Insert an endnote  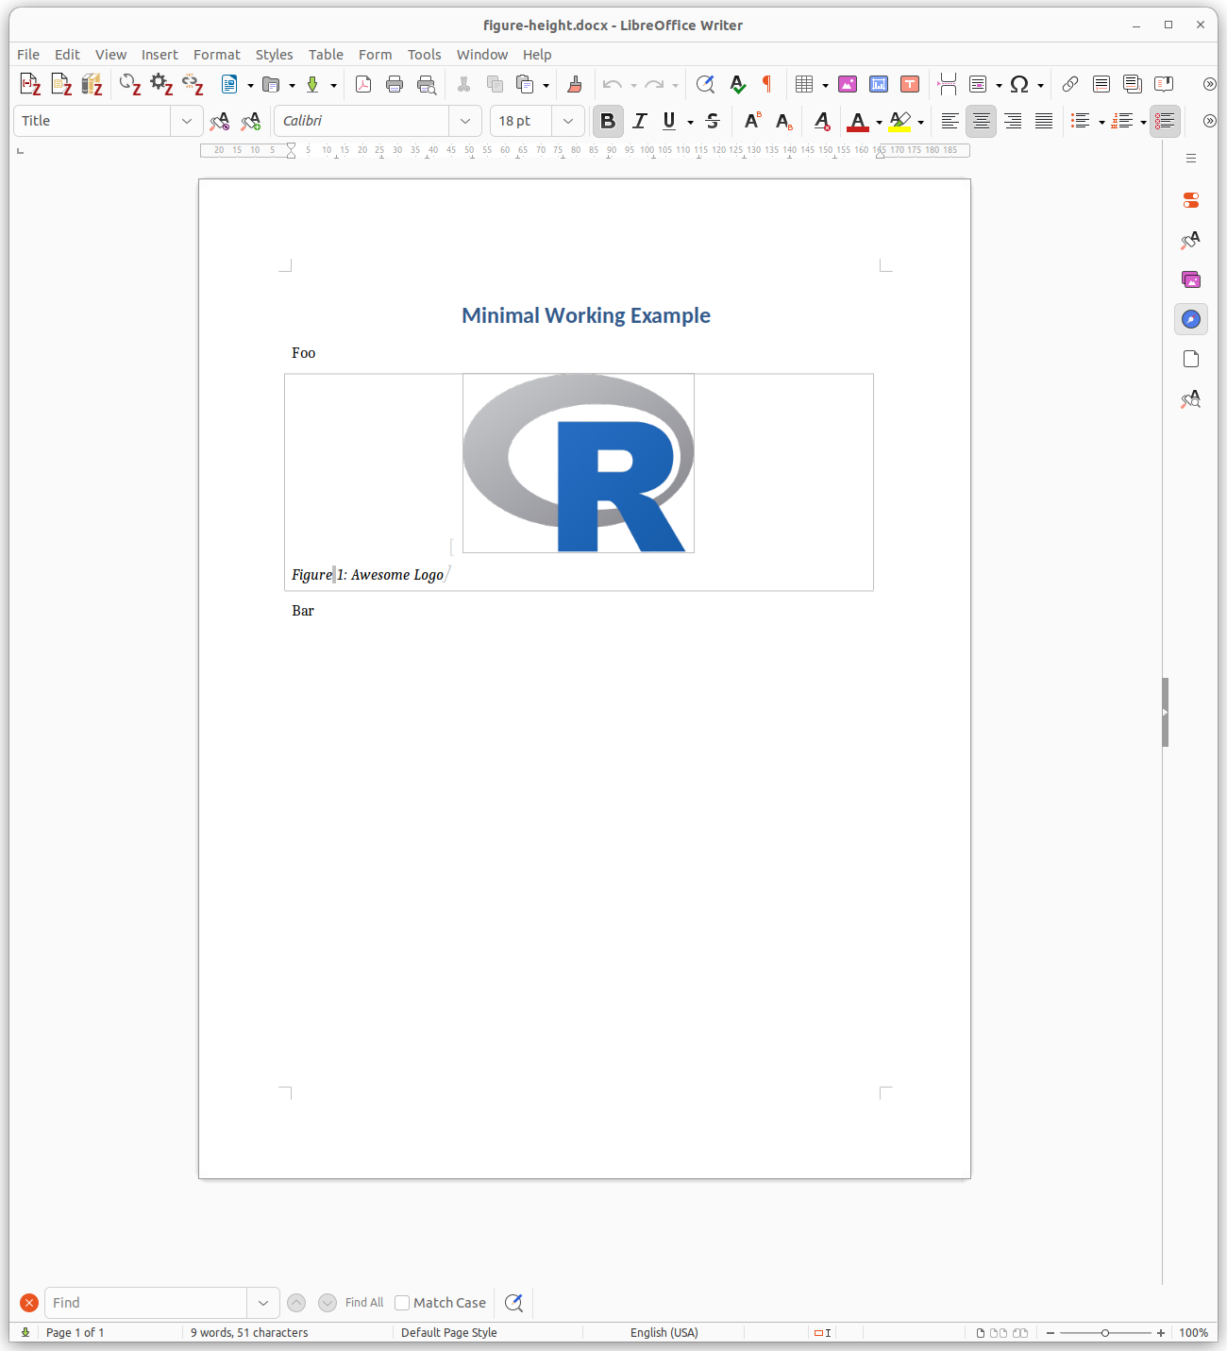click(1133, 85)
